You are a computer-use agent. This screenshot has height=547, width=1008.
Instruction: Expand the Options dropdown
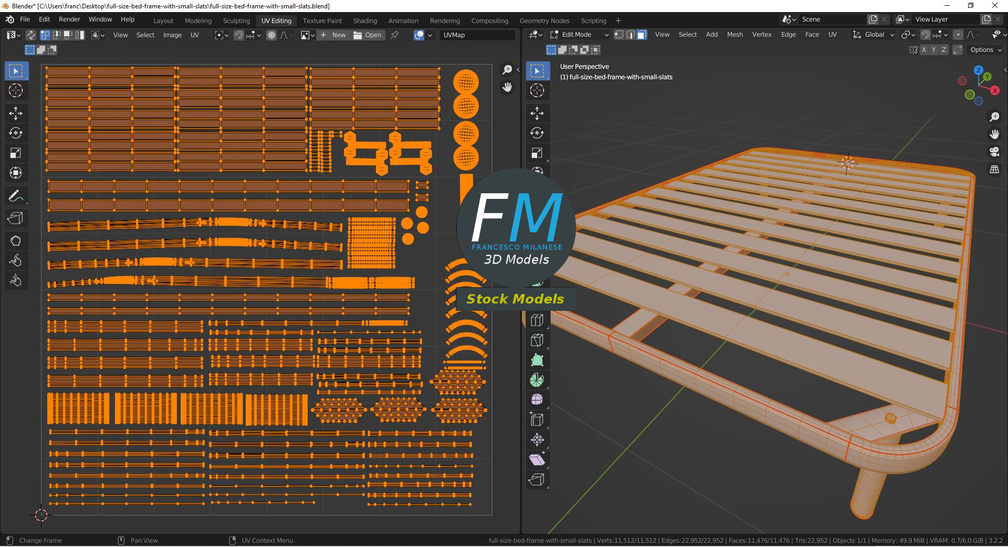coord(985,50)
